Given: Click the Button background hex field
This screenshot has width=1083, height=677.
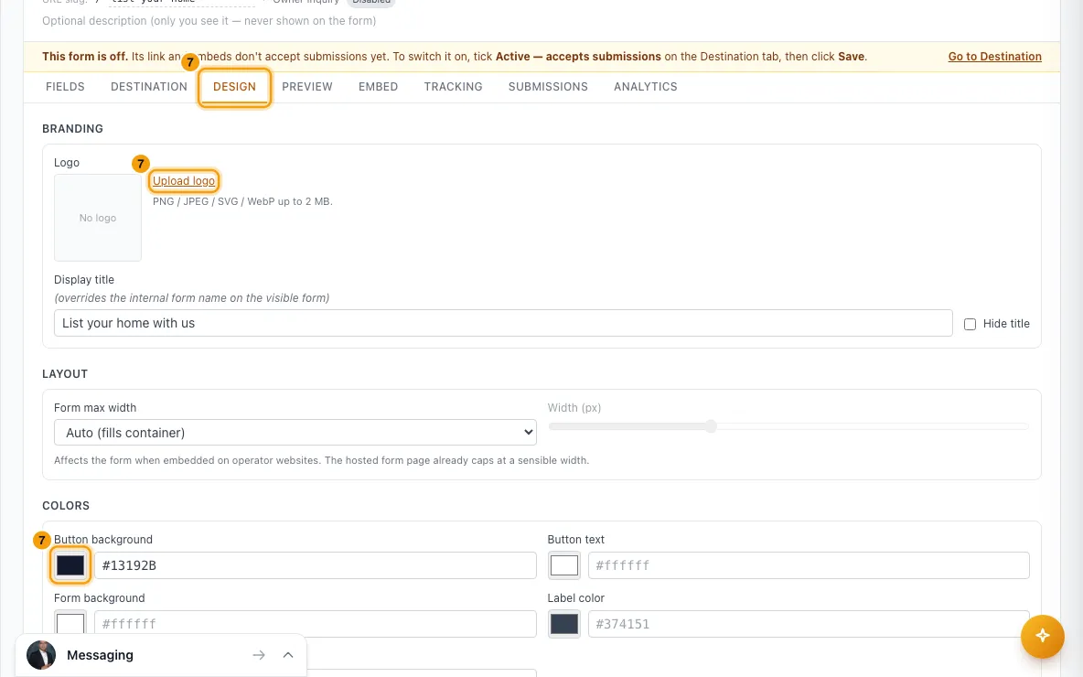Looking at the screenshot, I should click(315, 565).
